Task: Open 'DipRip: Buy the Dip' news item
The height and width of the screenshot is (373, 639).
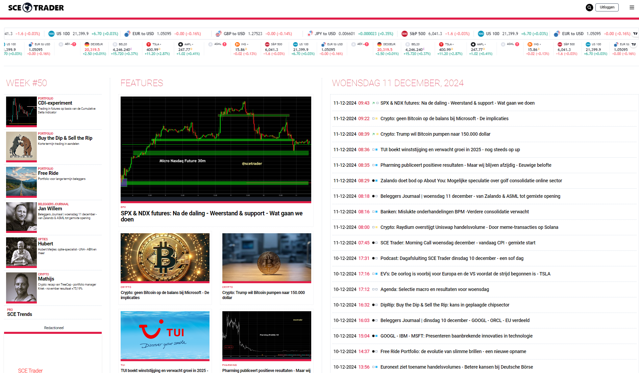Action: point(445,305)
